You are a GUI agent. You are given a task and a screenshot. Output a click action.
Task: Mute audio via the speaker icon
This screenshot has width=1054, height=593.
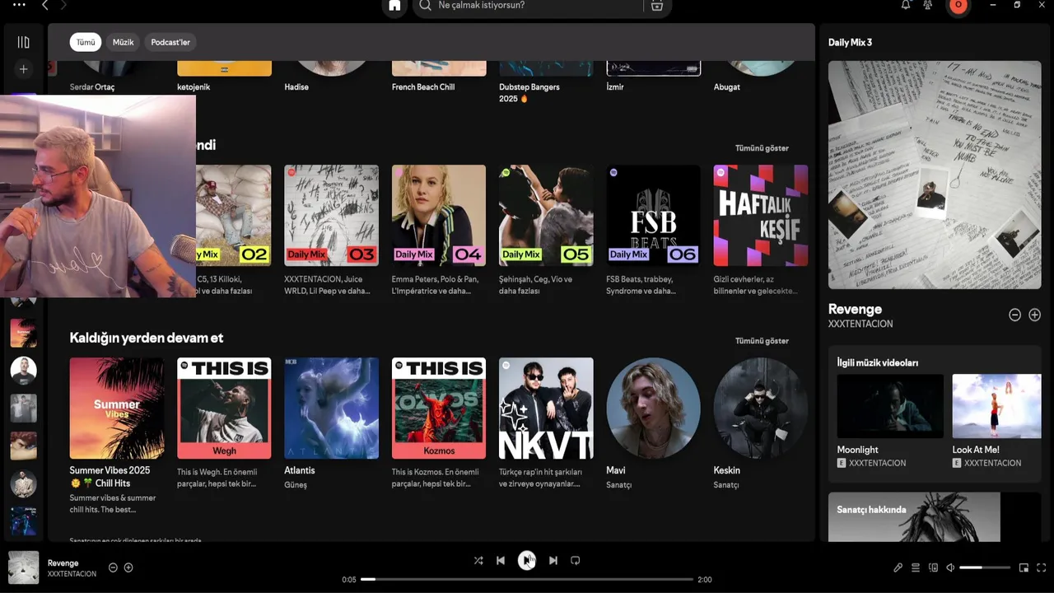tap(950, 567)
